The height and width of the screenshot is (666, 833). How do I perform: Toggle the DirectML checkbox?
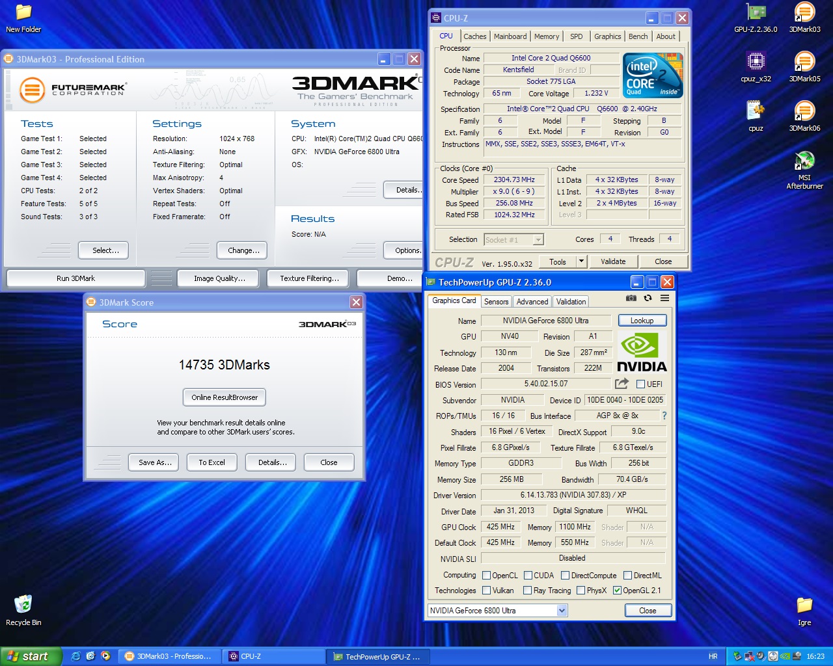[627, 576]
